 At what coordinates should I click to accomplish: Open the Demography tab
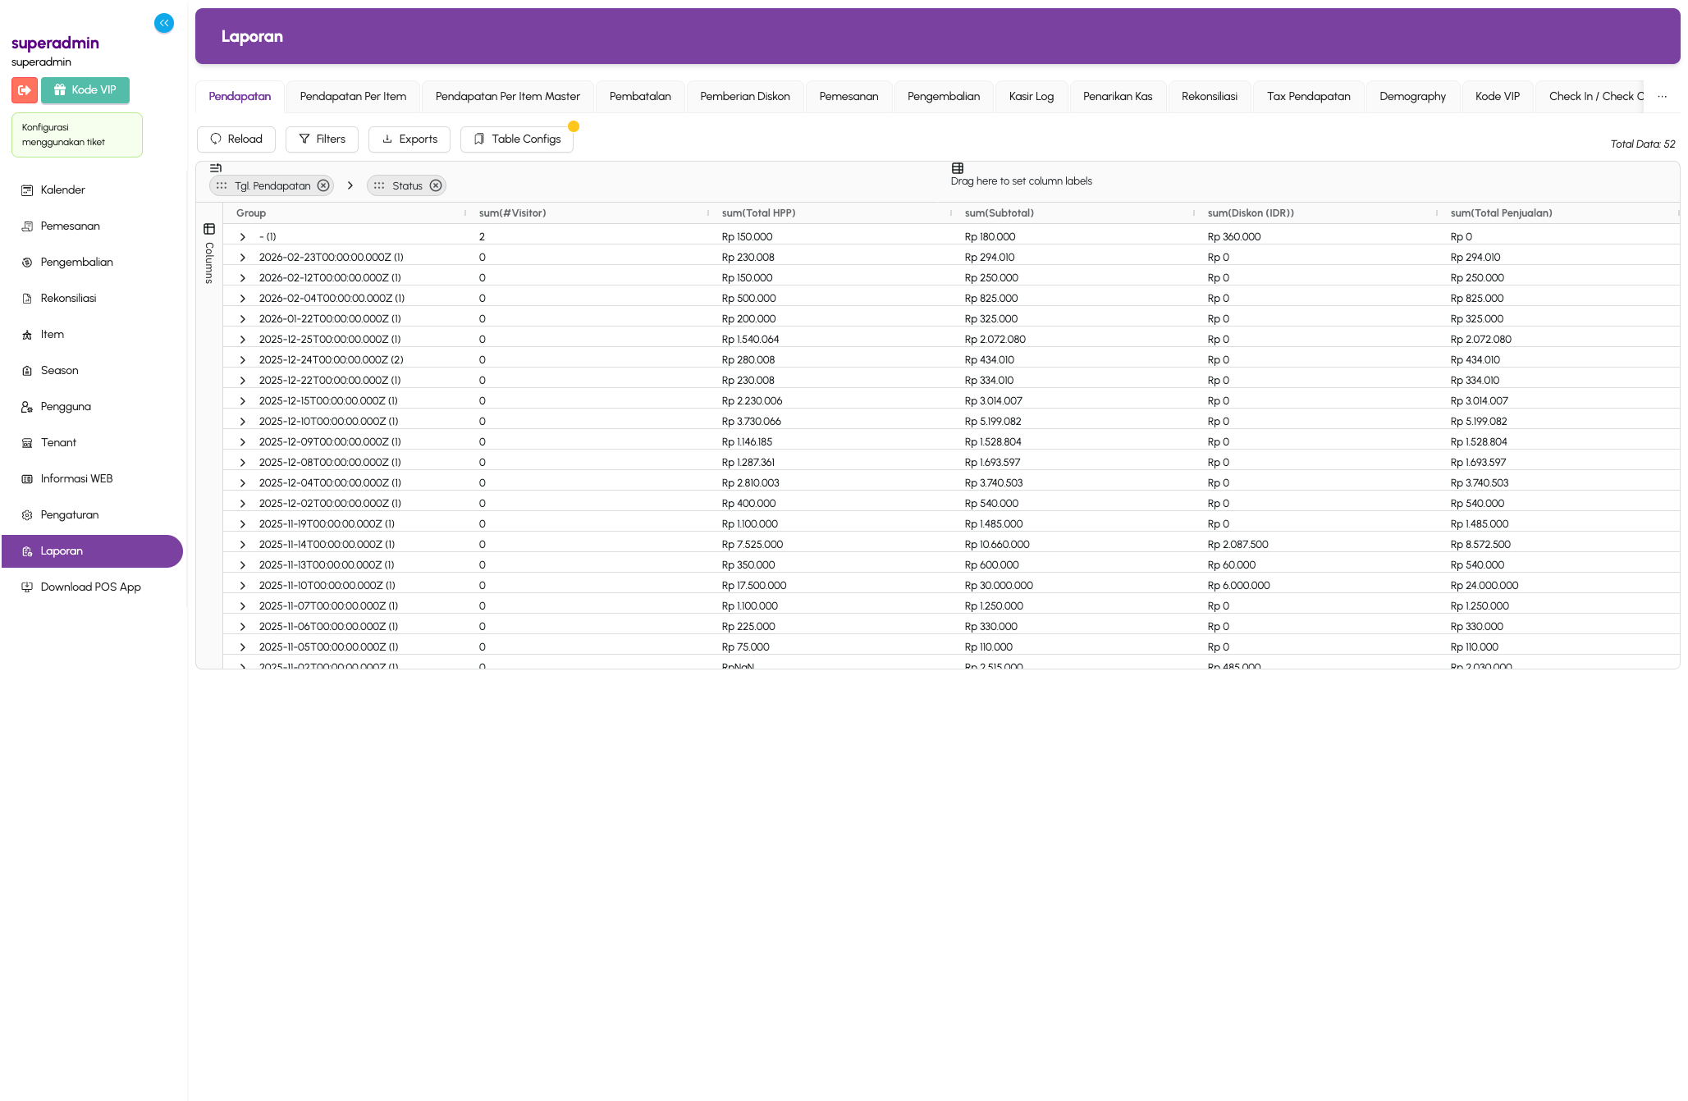1412,96
